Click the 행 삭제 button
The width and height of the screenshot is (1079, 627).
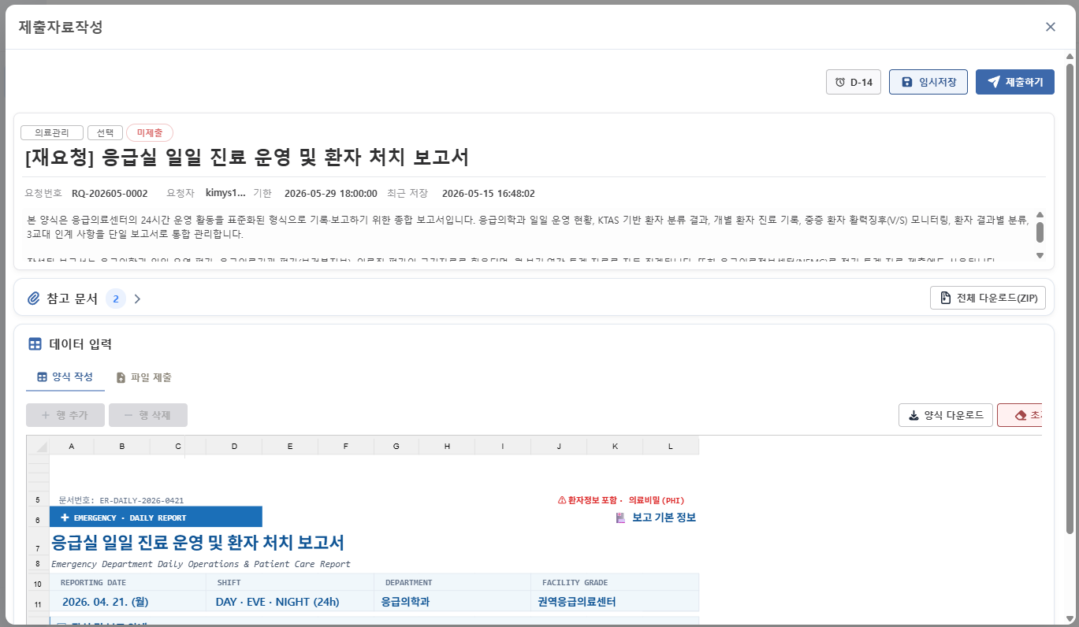148,415
